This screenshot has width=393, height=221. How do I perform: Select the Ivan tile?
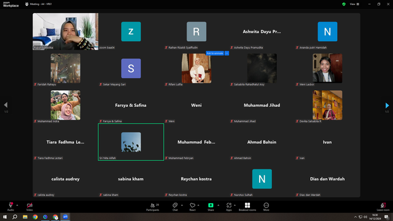coord(327,142)
